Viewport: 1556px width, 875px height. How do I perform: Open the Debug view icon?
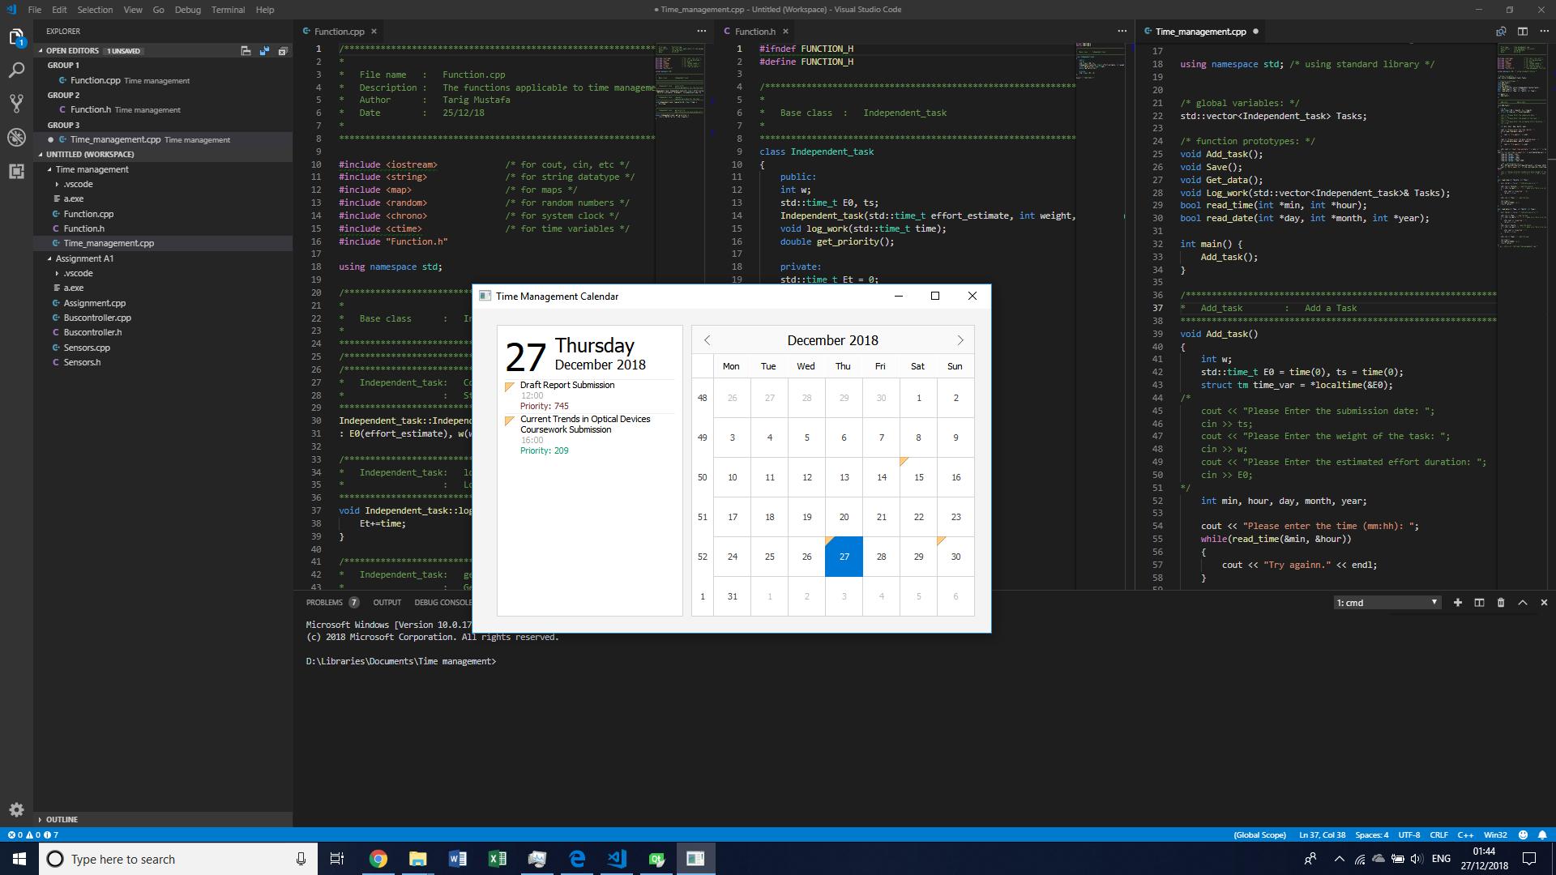[x=16, y=137]
